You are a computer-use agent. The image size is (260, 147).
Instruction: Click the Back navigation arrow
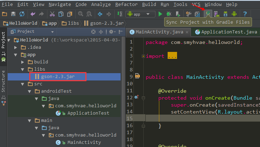pos(100,14)
